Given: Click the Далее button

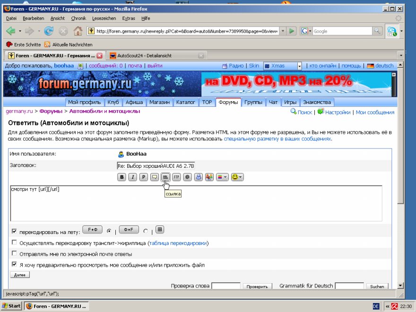Looking at the screenshot, I should [20, 275].
